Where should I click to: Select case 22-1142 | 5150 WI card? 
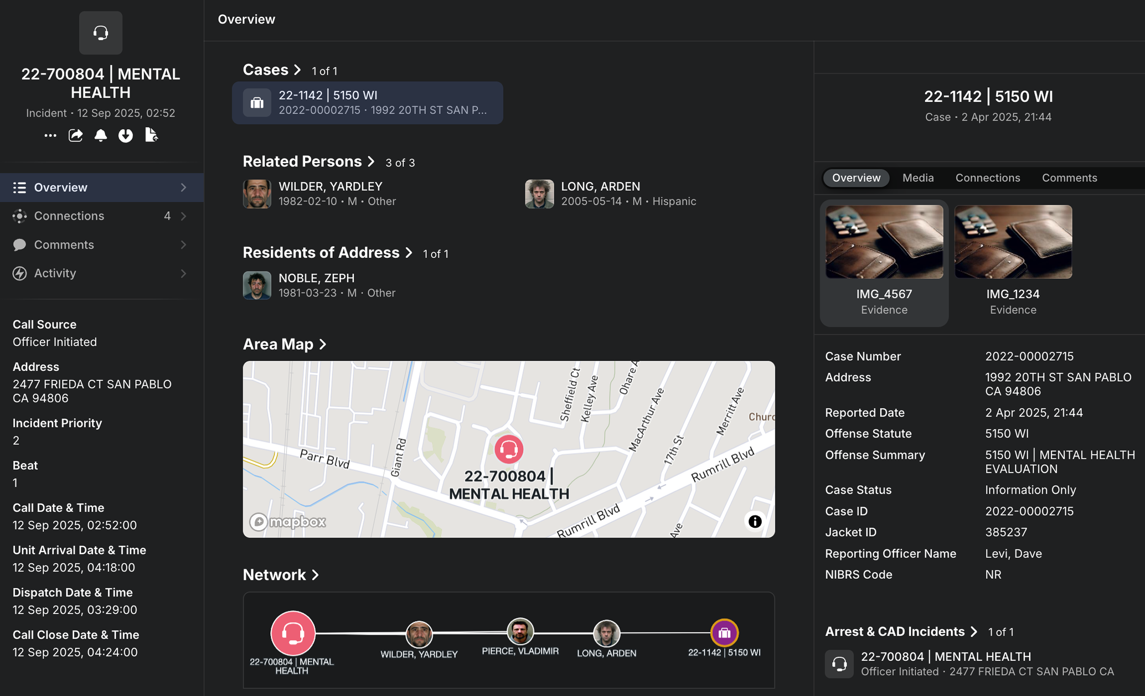(x=367, y=103)
